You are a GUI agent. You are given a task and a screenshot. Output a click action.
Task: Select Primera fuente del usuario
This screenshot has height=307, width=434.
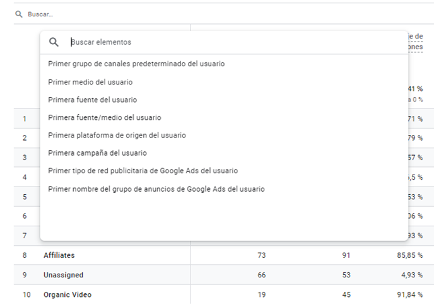coord(92,100)
